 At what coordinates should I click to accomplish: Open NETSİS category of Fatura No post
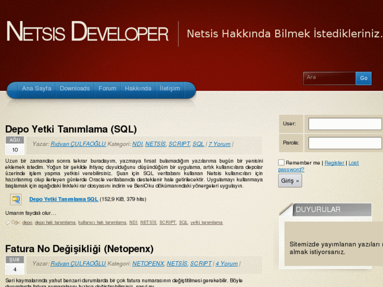(x=177, y=264)
